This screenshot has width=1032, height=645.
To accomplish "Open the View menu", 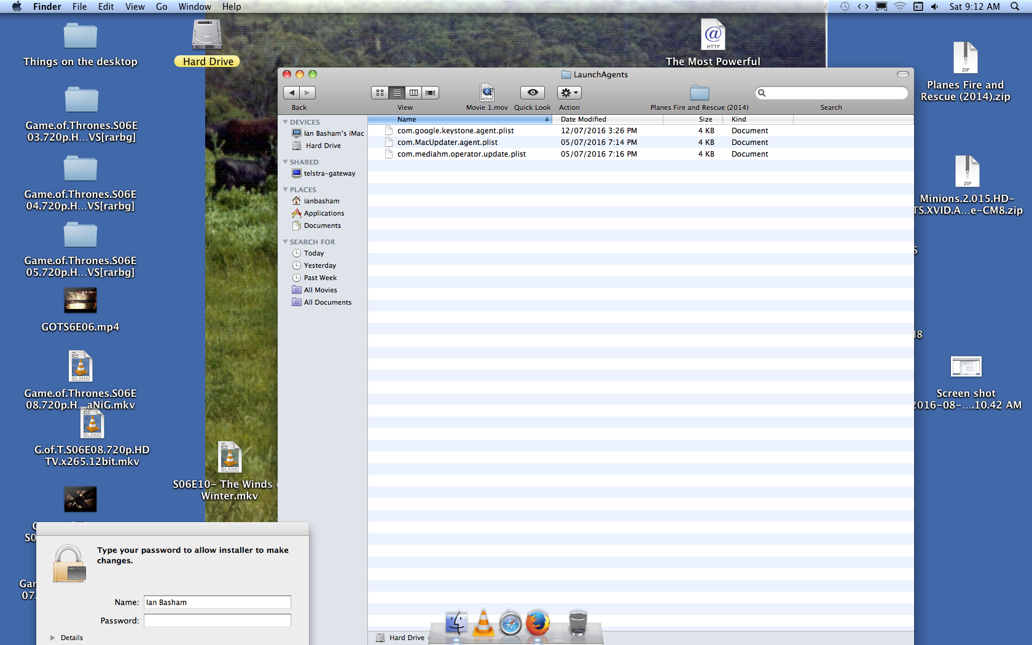I will [x=135, y=7].
